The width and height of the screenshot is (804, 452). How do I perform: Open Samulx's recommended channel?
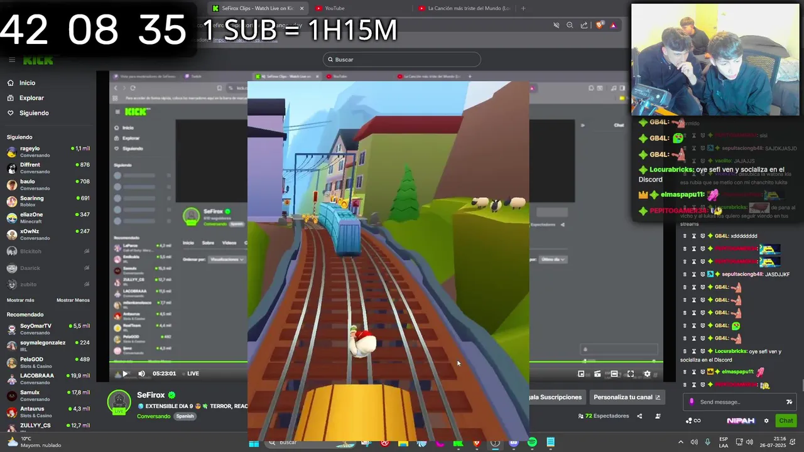[x=48, y=395]
